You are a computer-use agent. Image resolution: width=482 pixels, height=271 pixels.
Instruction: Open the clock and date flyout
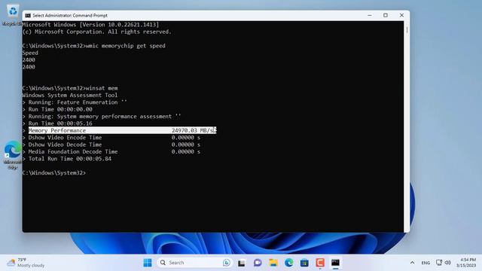pos(466,263)
